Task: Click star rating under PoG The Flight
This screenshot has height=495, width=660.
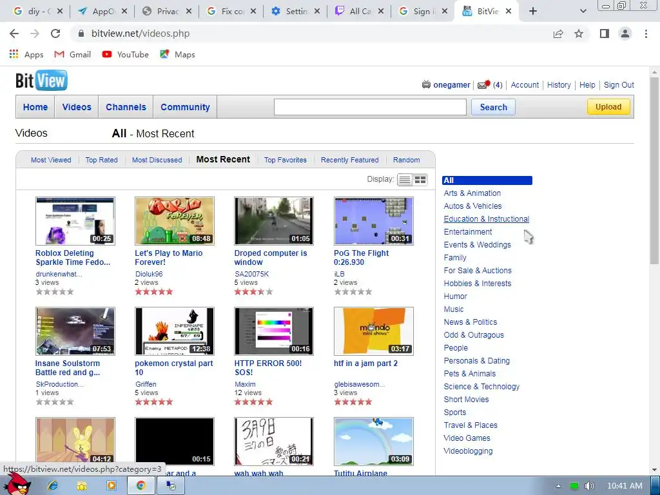Action: [x=353, y=292]
